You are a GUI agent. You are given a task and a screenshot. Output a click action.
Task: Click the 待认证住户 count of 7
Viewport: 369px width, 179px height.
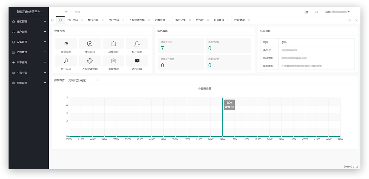tap(163, 49)
